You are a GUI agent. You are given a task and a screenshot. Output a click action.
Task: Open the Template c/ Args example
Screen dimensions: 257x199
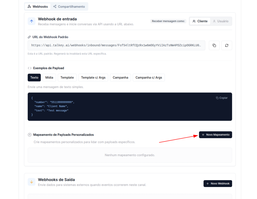click(93, 78)
